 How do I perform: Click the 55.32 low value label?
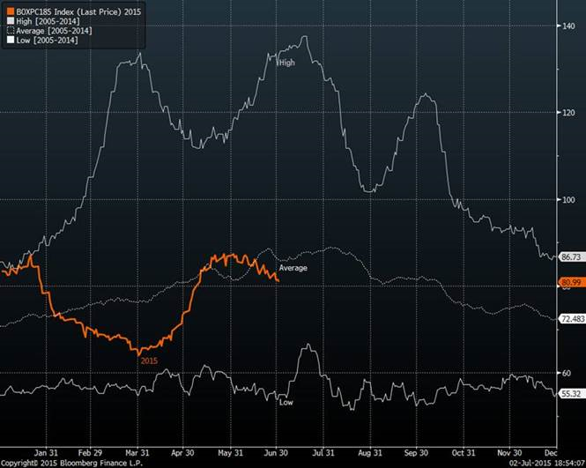point(571,393)
